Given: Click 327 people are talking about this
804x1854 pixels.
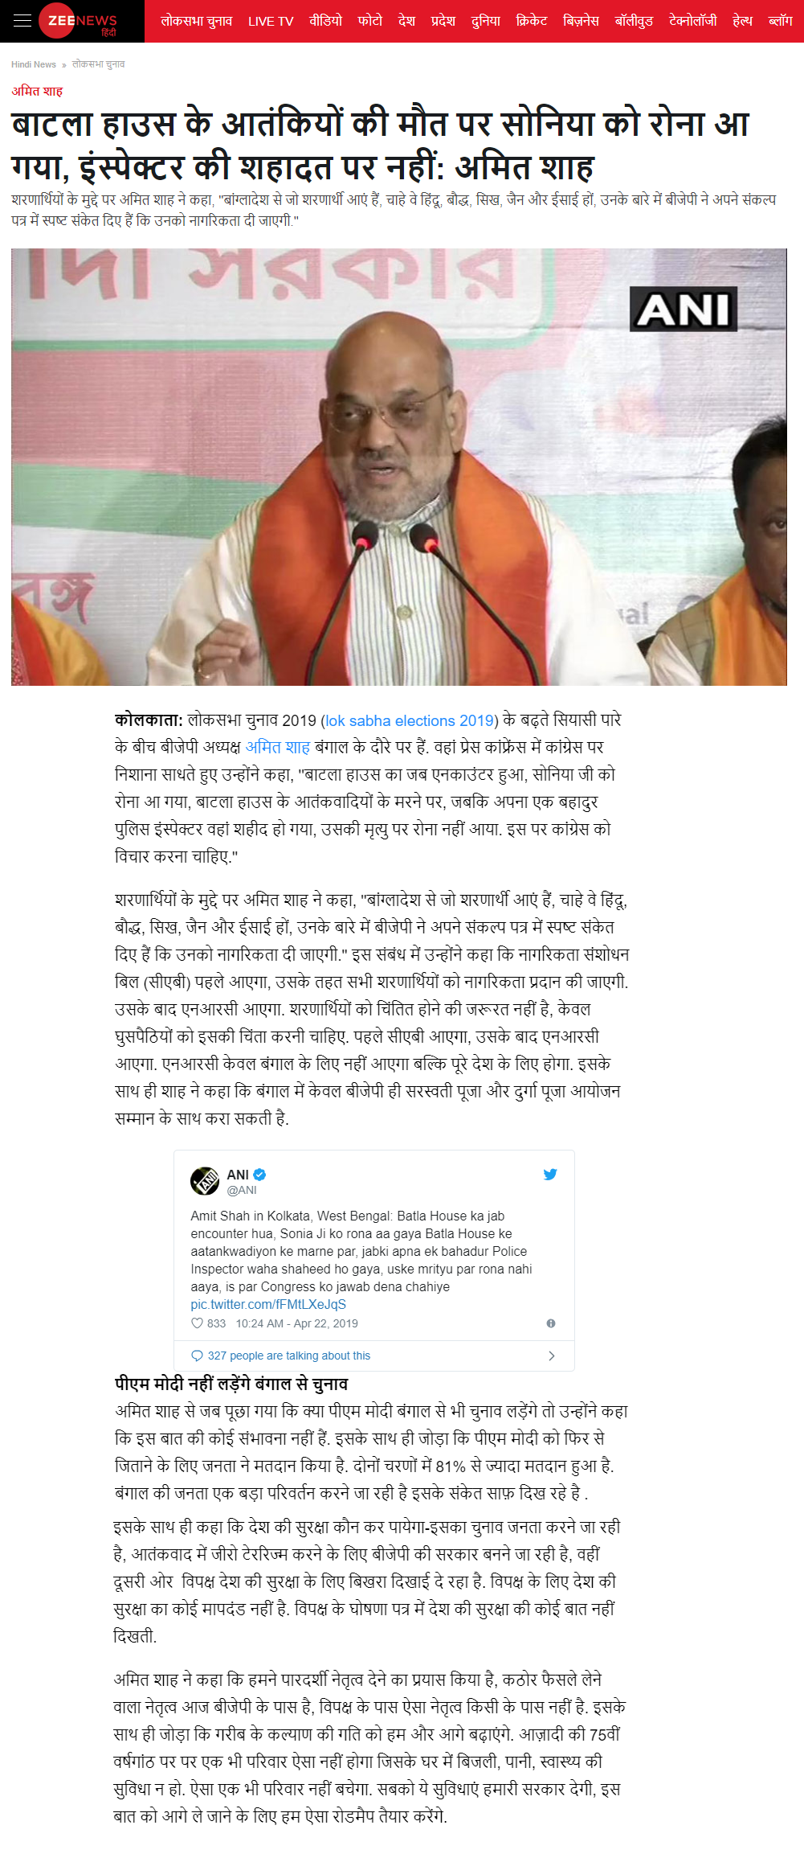Looking at the screenshot, I should [x=289, y=1356].
